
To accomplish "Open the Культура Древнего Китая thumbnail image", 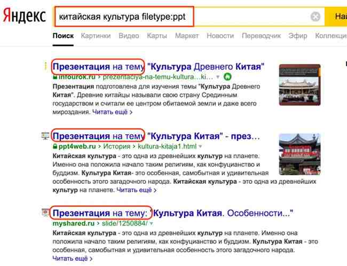I will (x=299, y=85).
